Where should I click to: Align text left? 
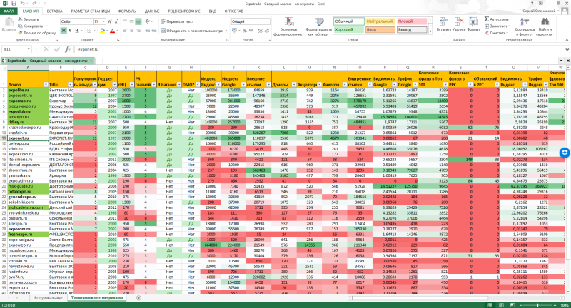[x=125, y=31]
